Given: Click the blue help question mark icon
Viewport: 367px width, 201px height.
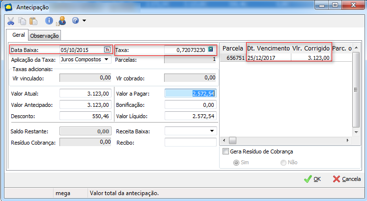Looking at the screenshot, I should (x=75, y=21).
